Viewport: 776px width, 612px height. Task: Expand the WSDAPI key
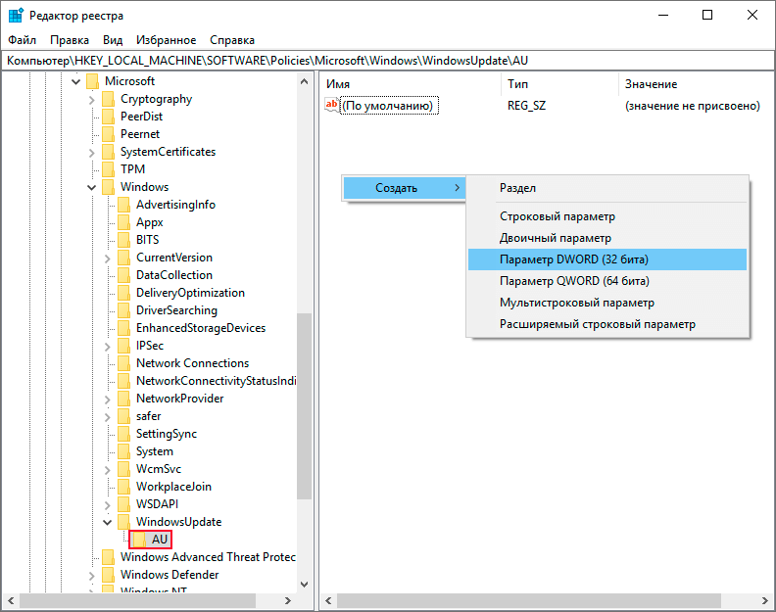tap(108, 505)
